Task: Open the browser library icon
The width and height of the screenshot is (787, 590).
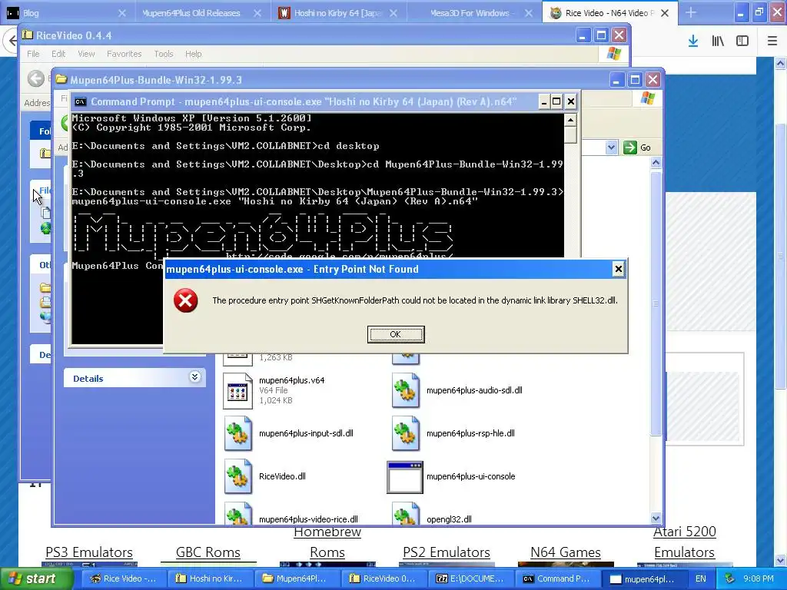Action: (x=718, y=41)
